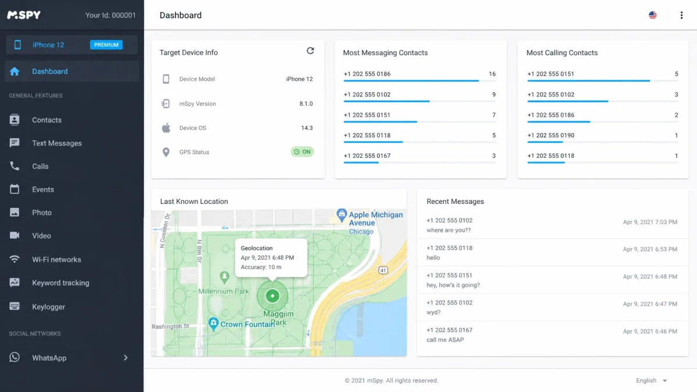Viewport: 697px width, 392px height.
Task: Click the Keyword tracking icon
Action: (x=15, y=283)
